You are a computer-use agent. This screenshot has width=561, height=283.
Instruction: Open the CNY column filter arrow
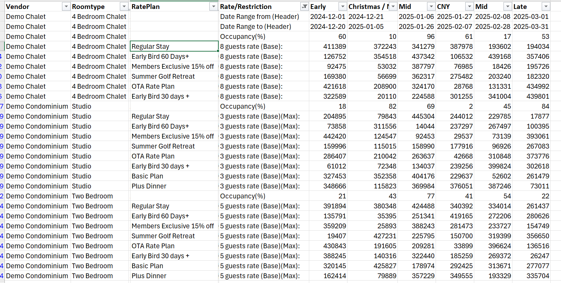(469, 7)
